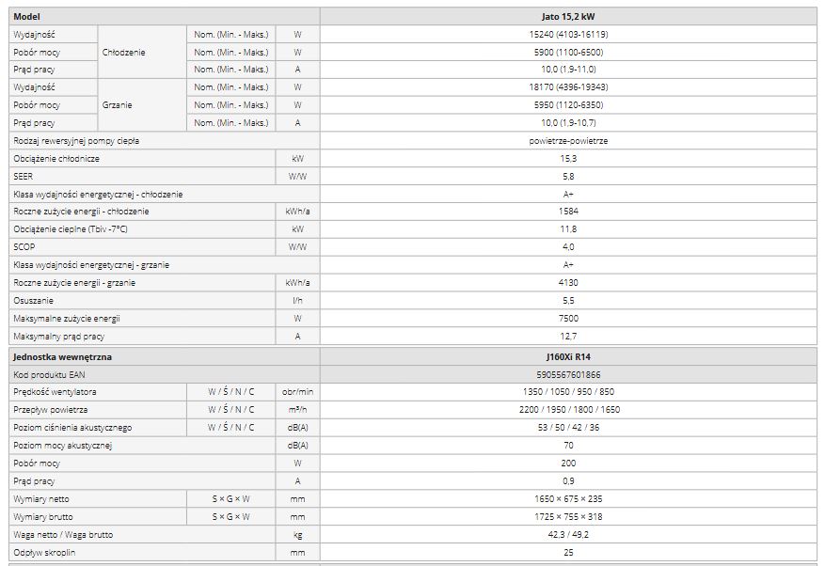
Task: Select the 'Wymiary netto' row label
Action: 43,498
